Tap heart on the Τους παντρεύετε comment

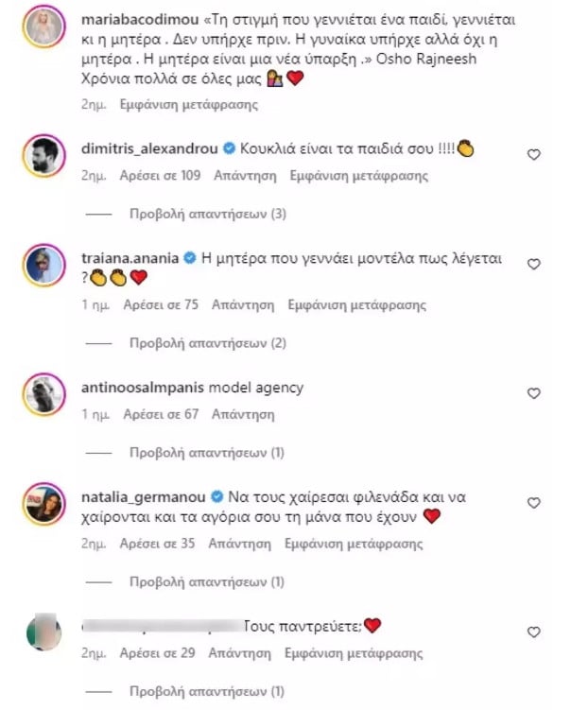pyautogui.click(x=534, y=632)
